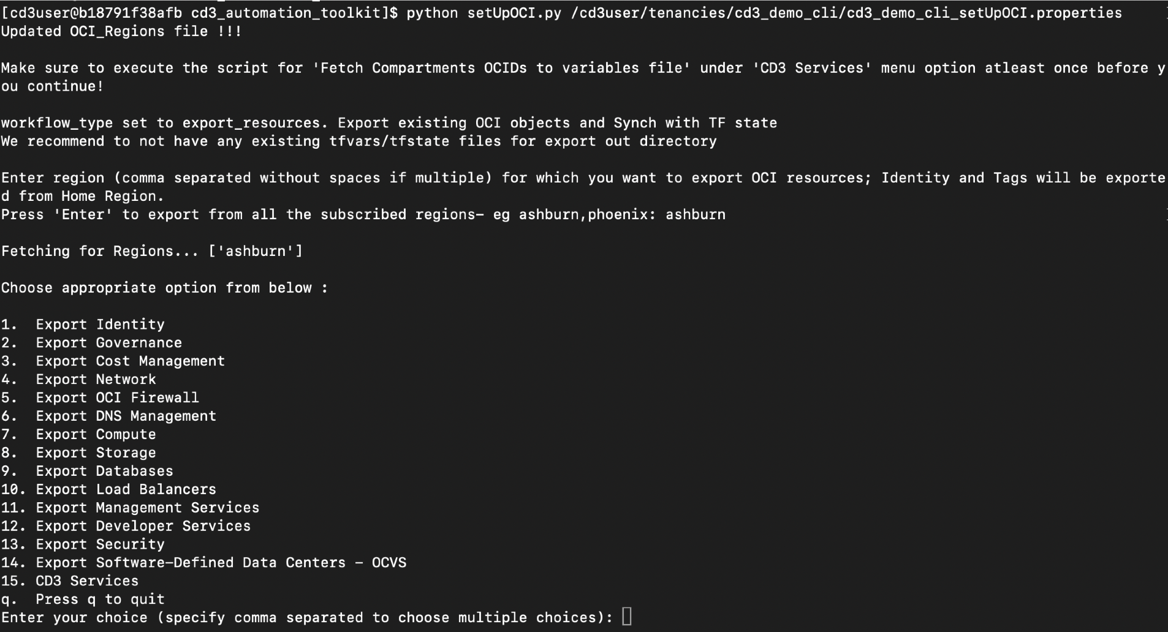Click the cursor box after choice prompt
Image resolution: width=1168 pixels, height=632 pixels.
click(626, 617)
